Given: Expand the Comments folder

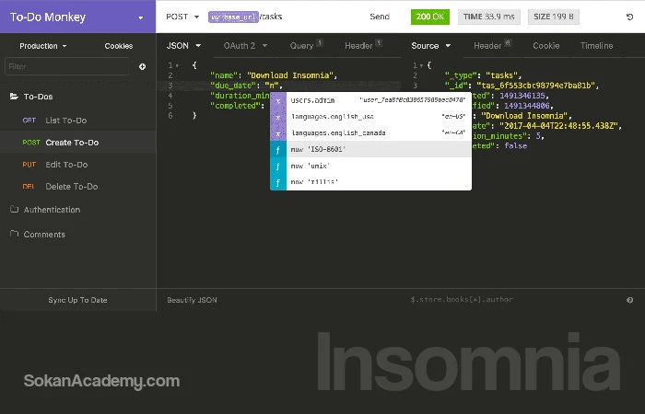Looking at the screenshot, I should [x=38, y=234].
